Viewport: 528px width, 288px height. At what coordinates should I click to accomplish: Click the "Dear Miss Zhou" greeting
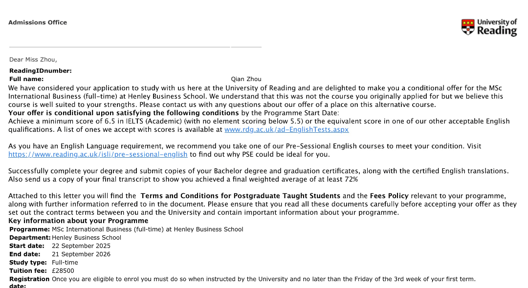[33, 60]
